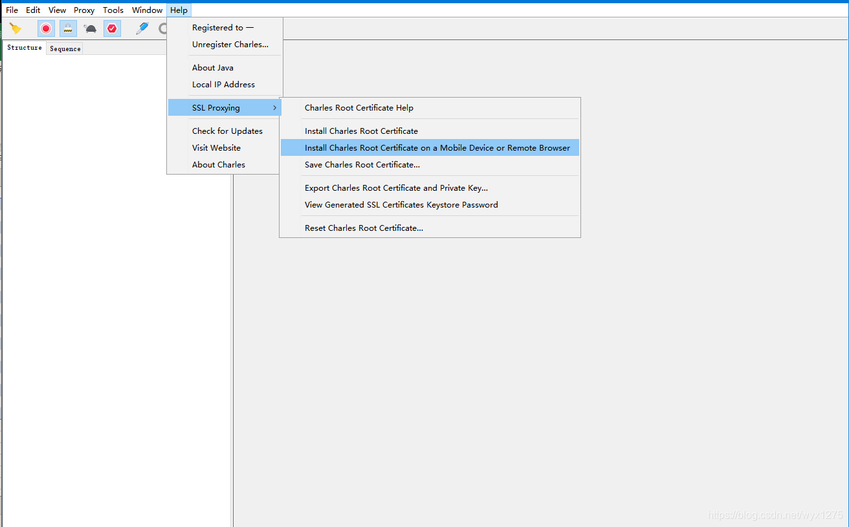Screen dimensions: 849x527
Task: Open Charles Root Certificate Help
Action: coord(430,108)
